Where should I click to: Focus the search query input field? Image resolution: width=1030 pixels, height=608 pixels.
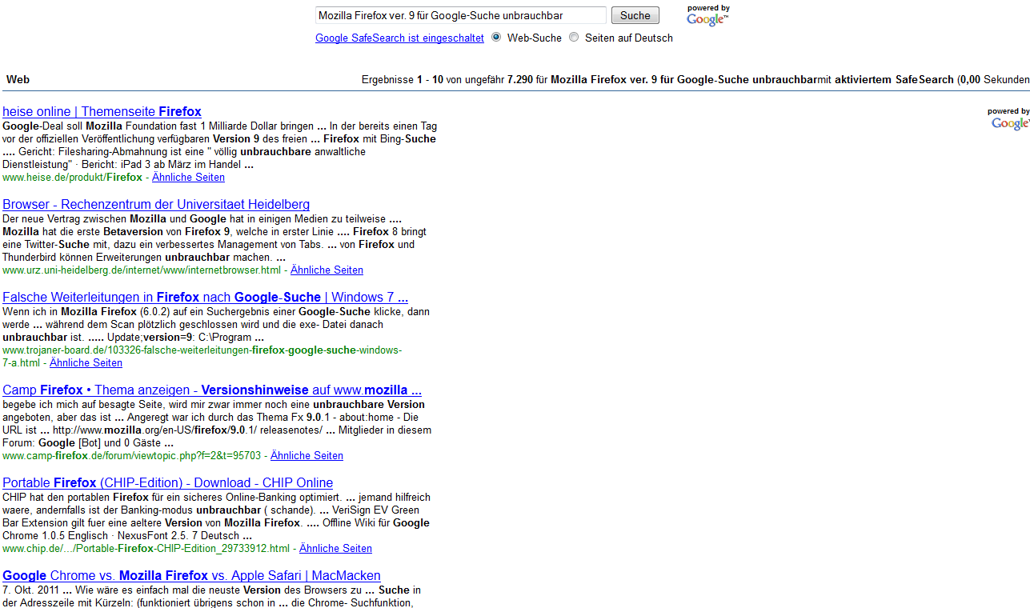(x=461, y=15)
